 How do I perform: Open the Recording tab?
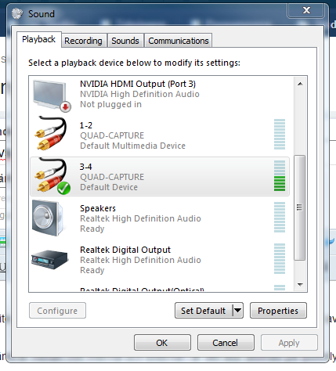(84, 41)
